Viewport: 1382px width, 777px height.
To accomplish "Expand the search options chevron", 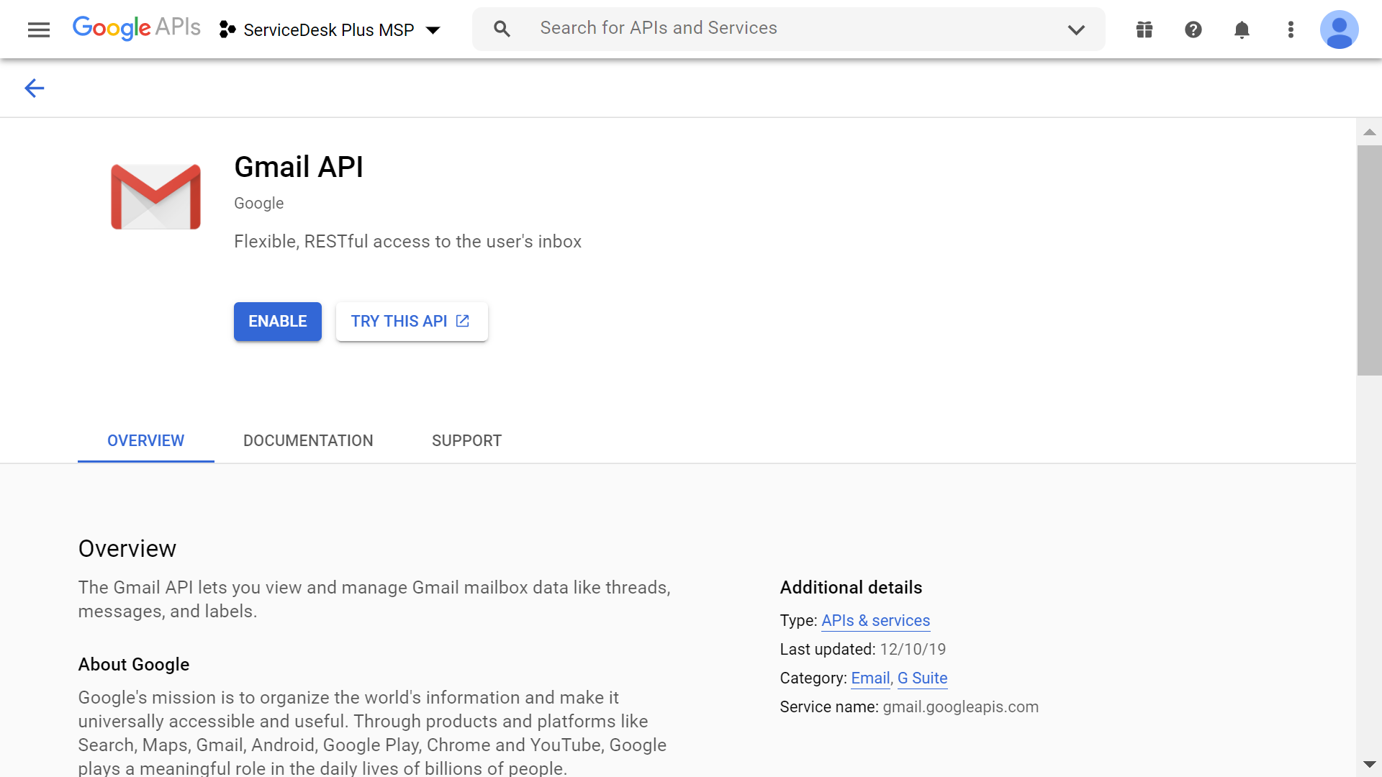I will tap(1076, 29).
